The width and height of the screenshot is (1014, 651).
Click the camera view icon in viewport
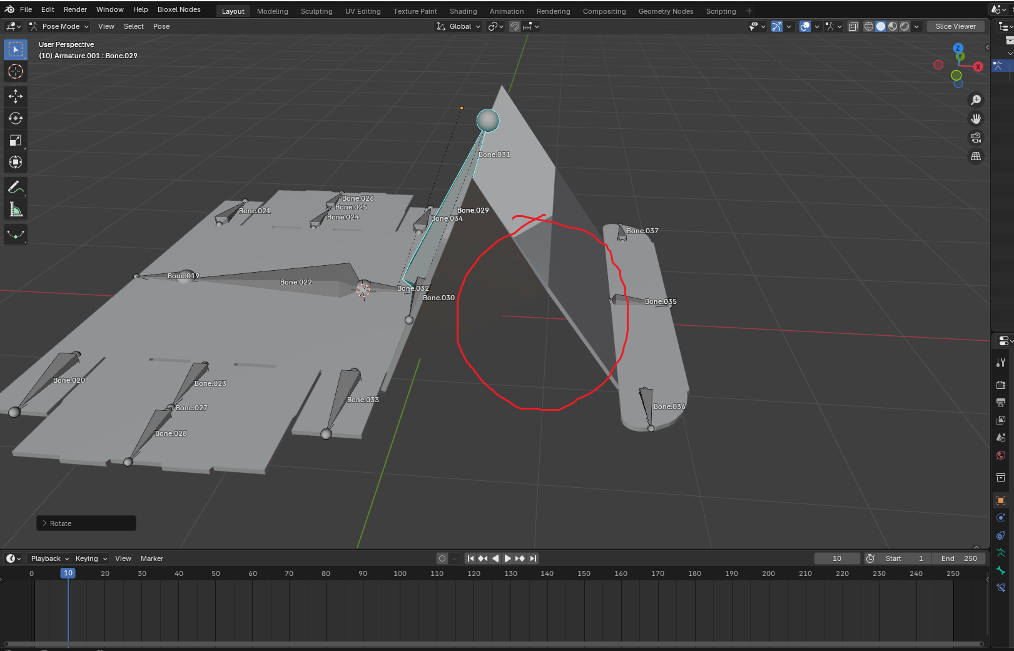pos(976,138)
